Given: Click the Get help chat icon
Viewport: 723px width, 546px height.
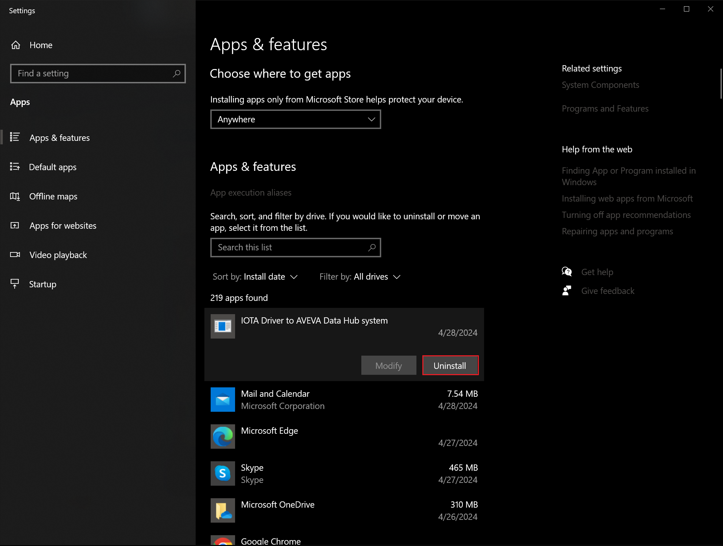Looking at the screenshot, I should point(567,272).
